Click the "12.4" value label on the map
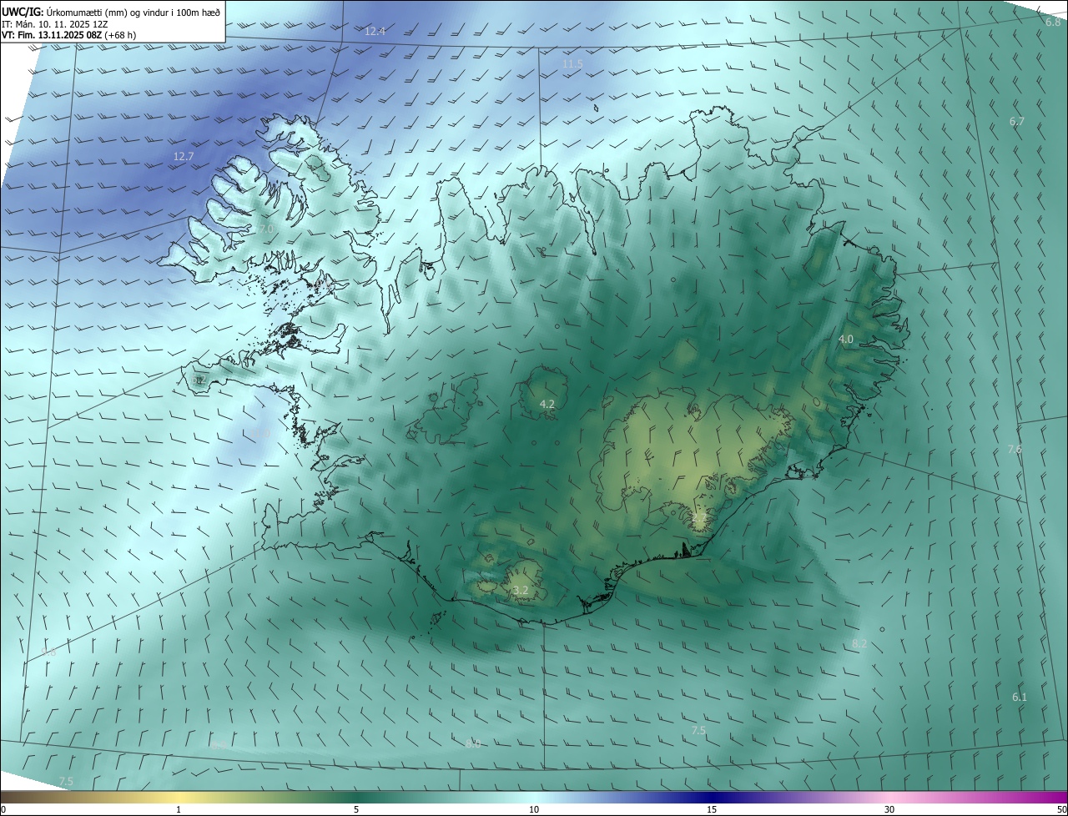The image size is (1068, 816). pos(375,31)
